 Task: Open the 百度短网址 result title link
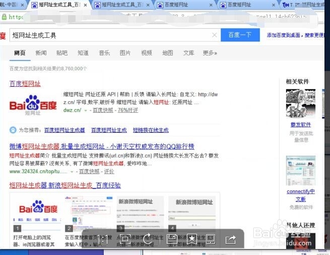pyautogui.click(x=25, y=84)
